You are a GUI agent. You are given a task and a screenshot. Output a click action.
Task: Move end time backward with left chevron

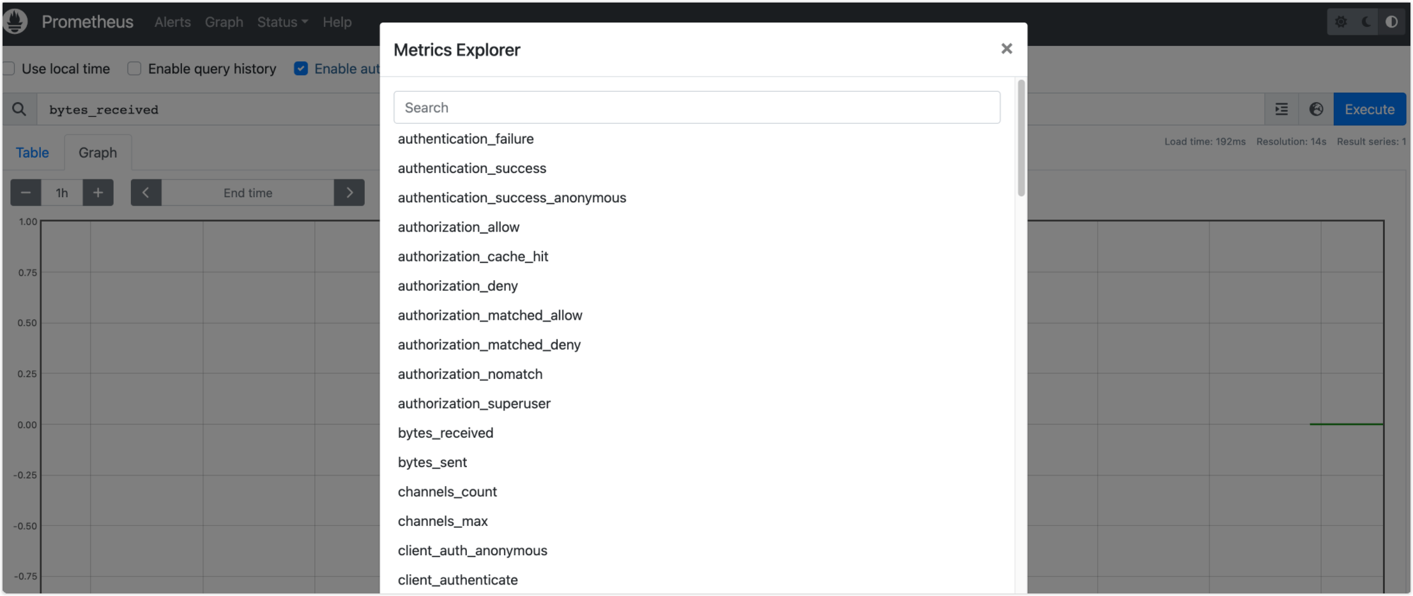coord(146,193)
